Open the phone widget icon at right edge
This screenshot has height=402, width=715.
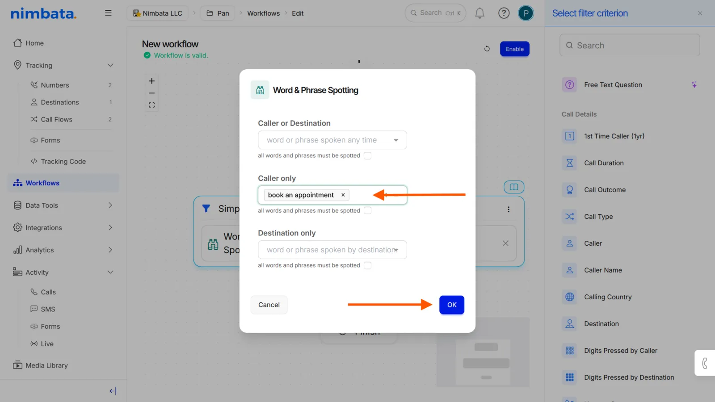tap(705, 363)
